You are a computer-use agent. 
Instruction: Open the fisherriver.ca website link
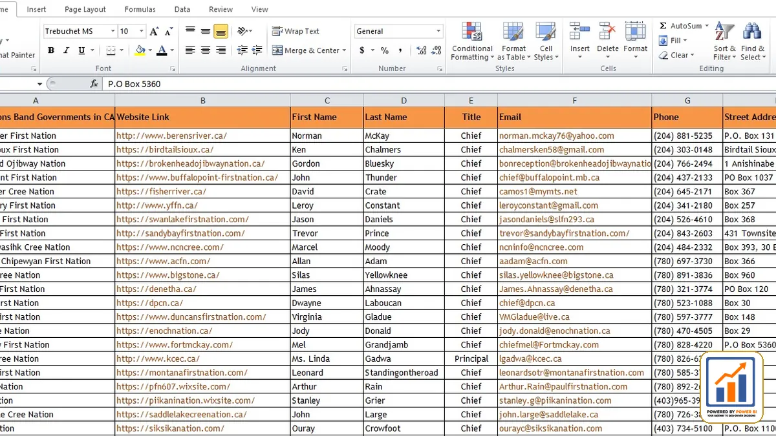tap(161, 191)
